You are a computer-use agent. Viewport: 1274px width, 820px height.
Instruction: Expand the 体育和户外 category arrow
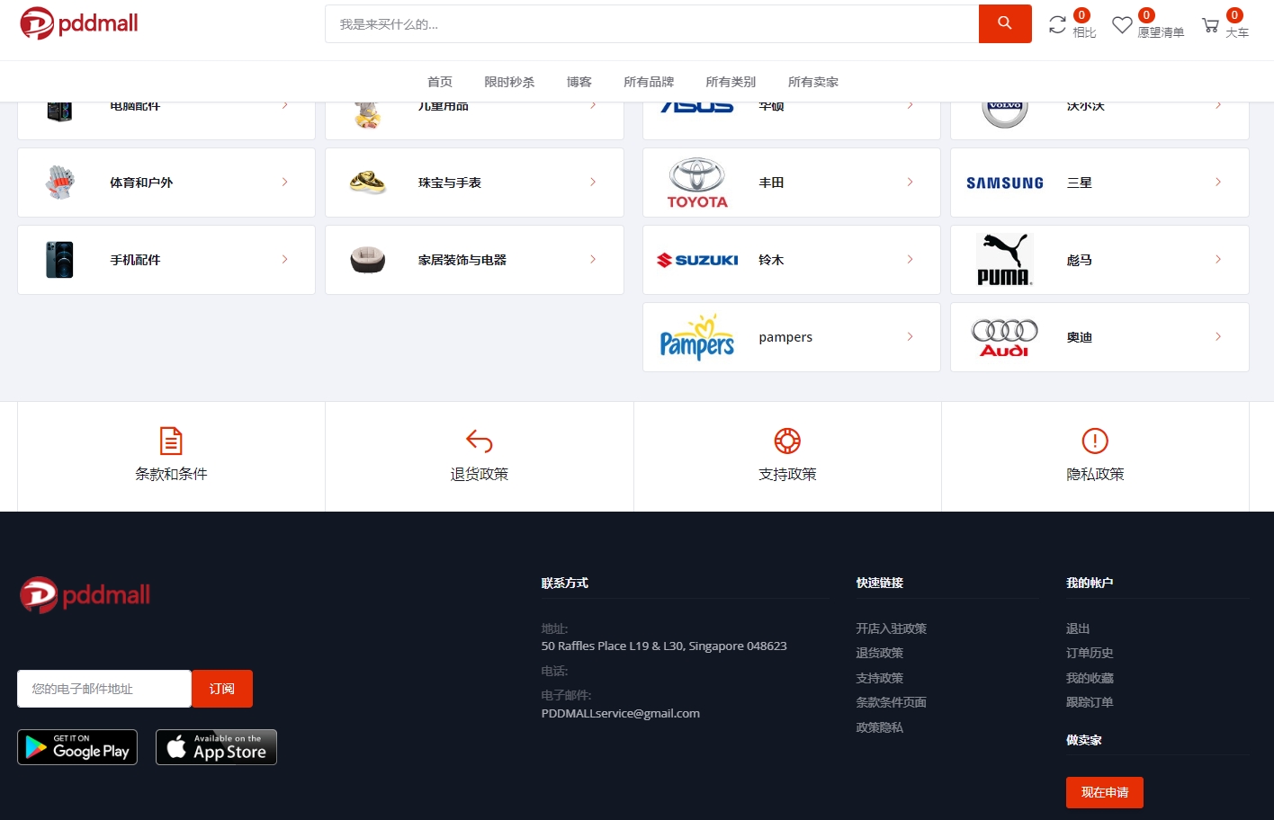coord(285,183)
